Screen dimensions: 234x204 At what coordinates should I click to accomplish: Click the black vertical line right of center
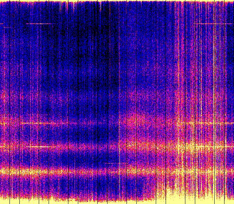[x=137, y=91]
